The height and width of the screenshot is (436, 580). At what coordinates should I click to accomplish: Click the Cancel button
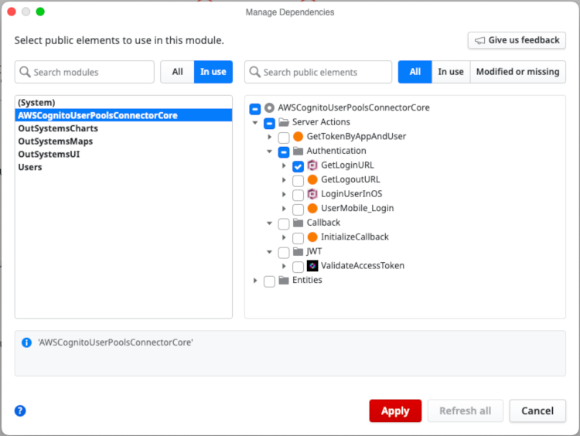[537, 410]
